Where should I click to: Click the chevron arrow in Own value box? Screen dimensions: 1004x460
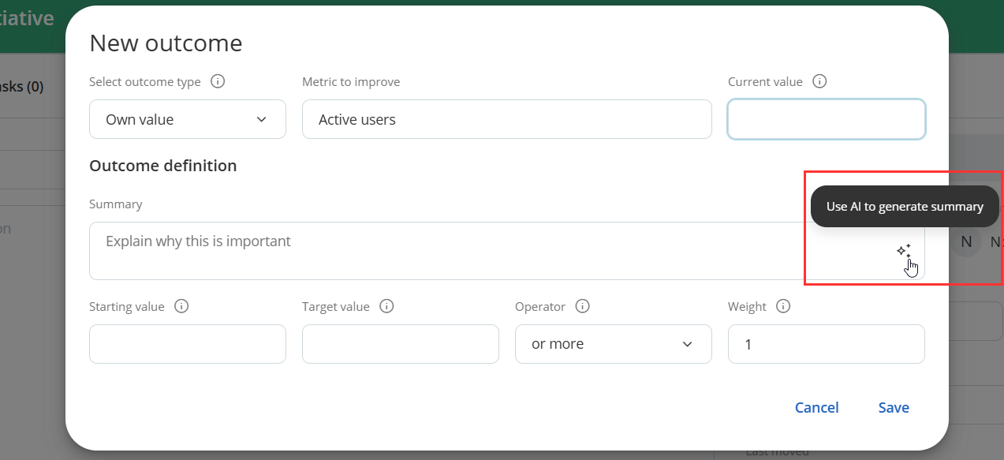pos(262,119)
